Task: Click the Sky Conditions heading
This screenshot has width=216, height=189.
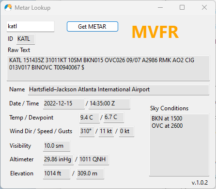Action: (x=169, y=108)
